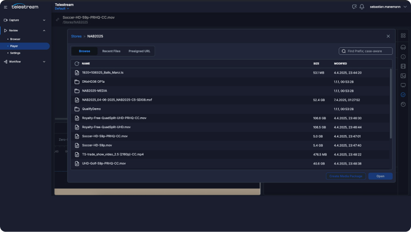Click the Stores breadcrumb link
411x232 pixels.
click(x=76, y=36)
